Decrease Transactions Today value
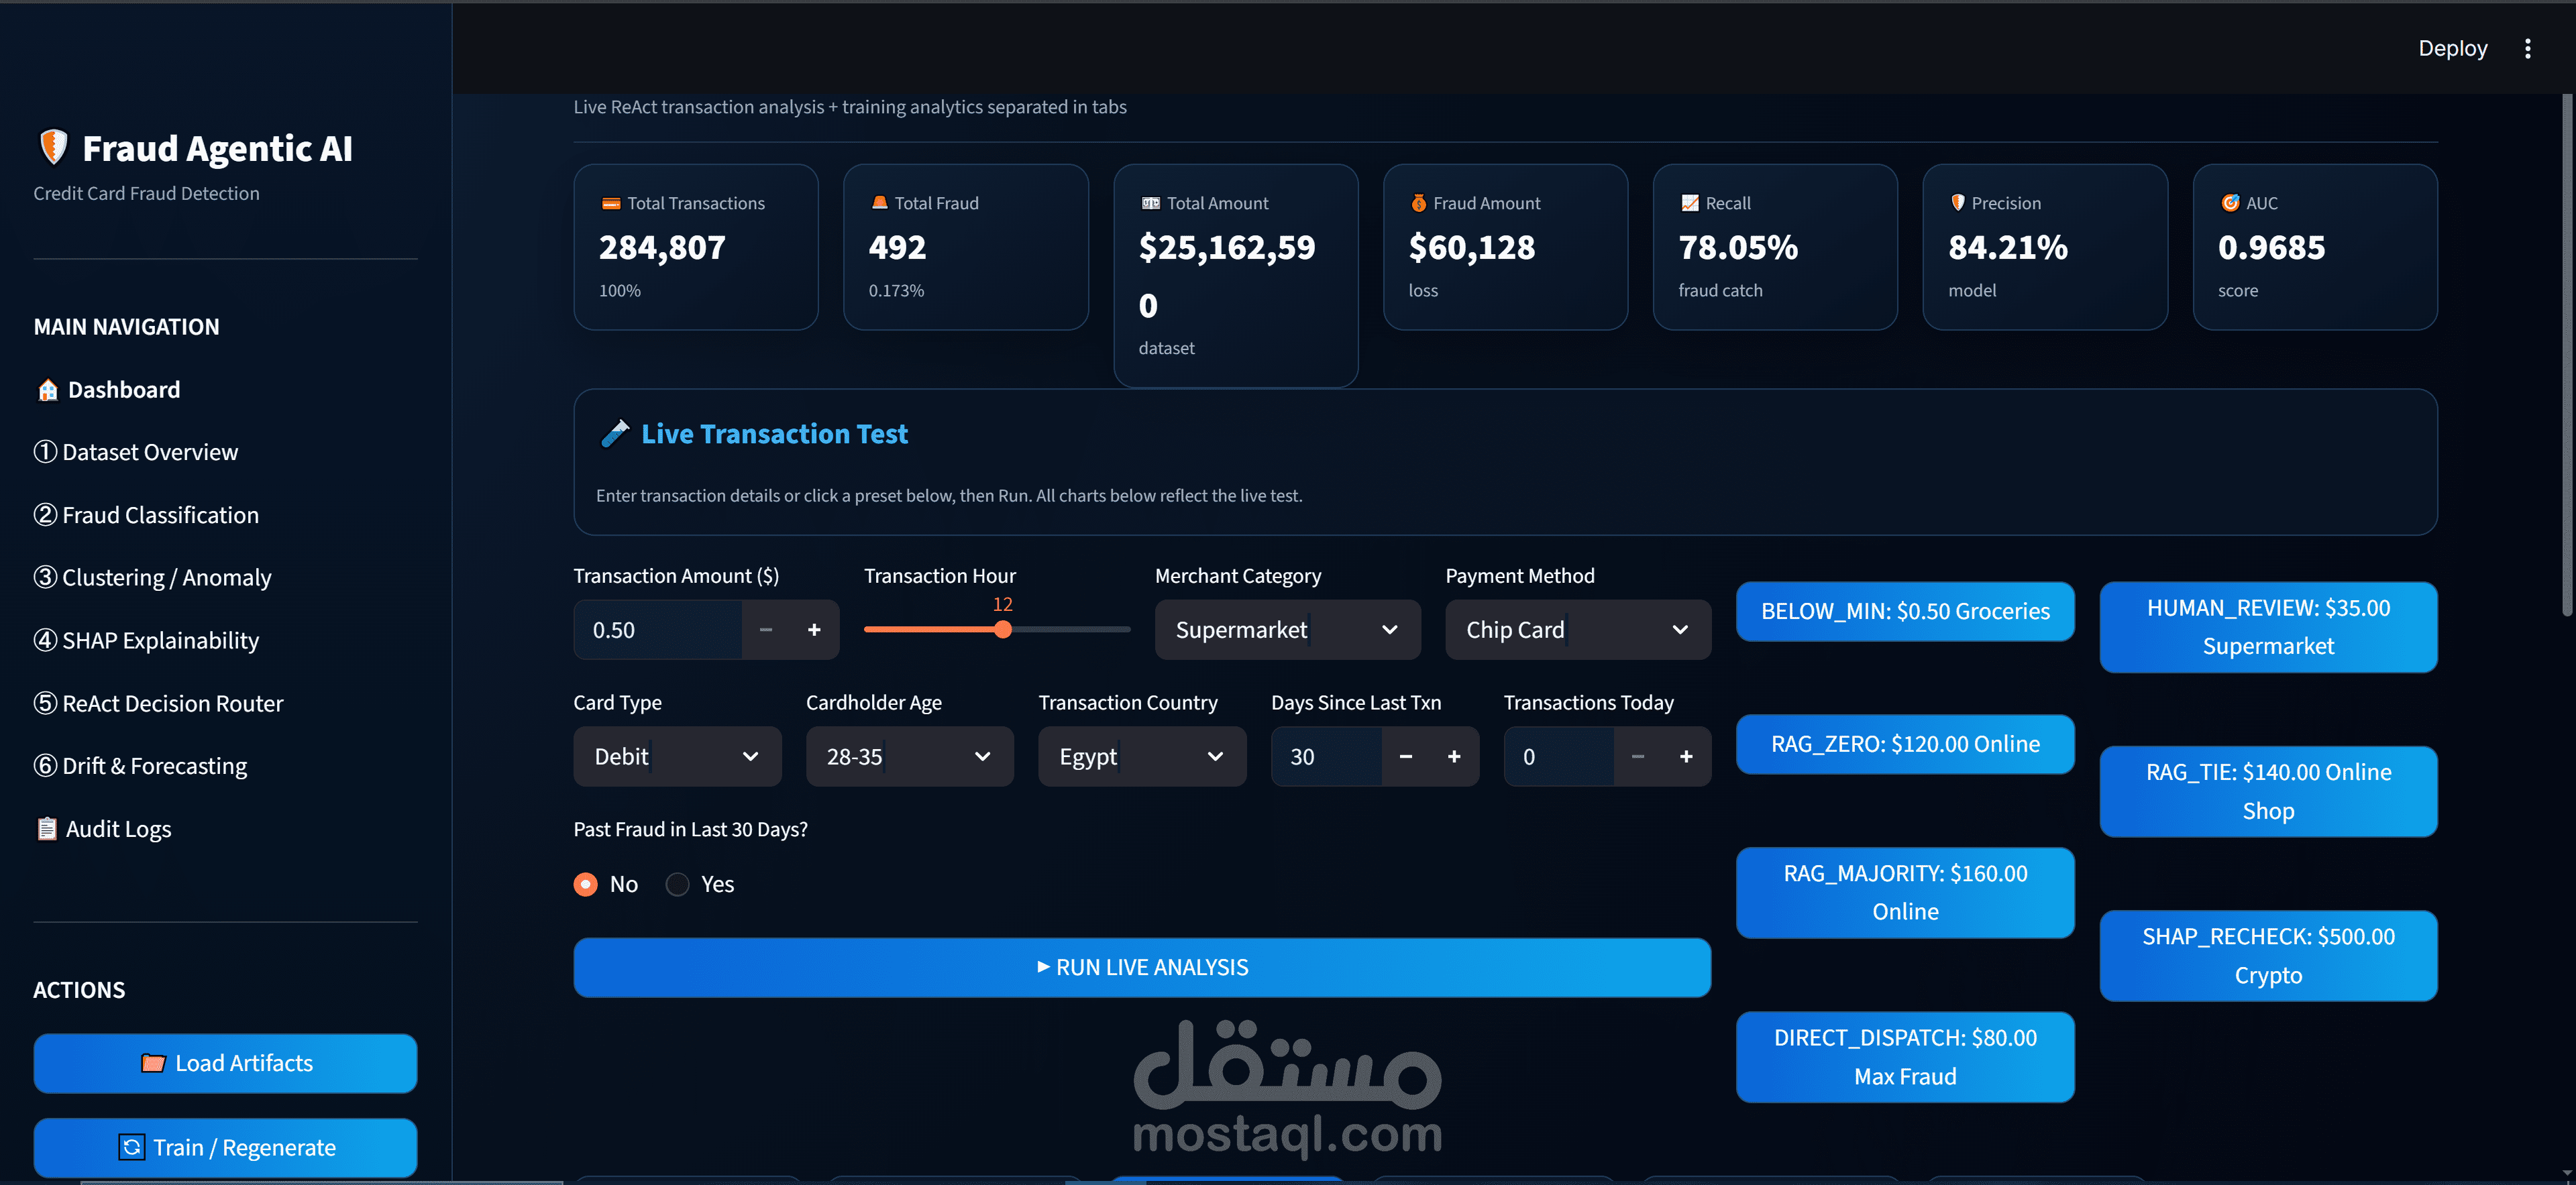2576x1185 pixels. tap(1637, 757)
